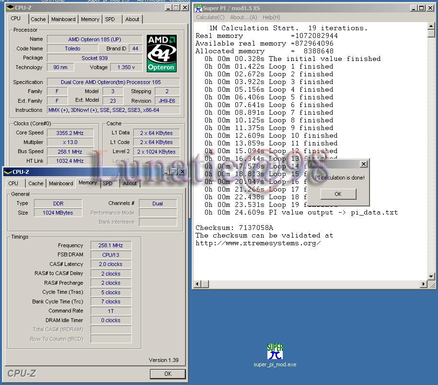The width and height of the screenshot is (438, 385).
Task: Click Revision value JH9-E6
Action: coord(167,101)
